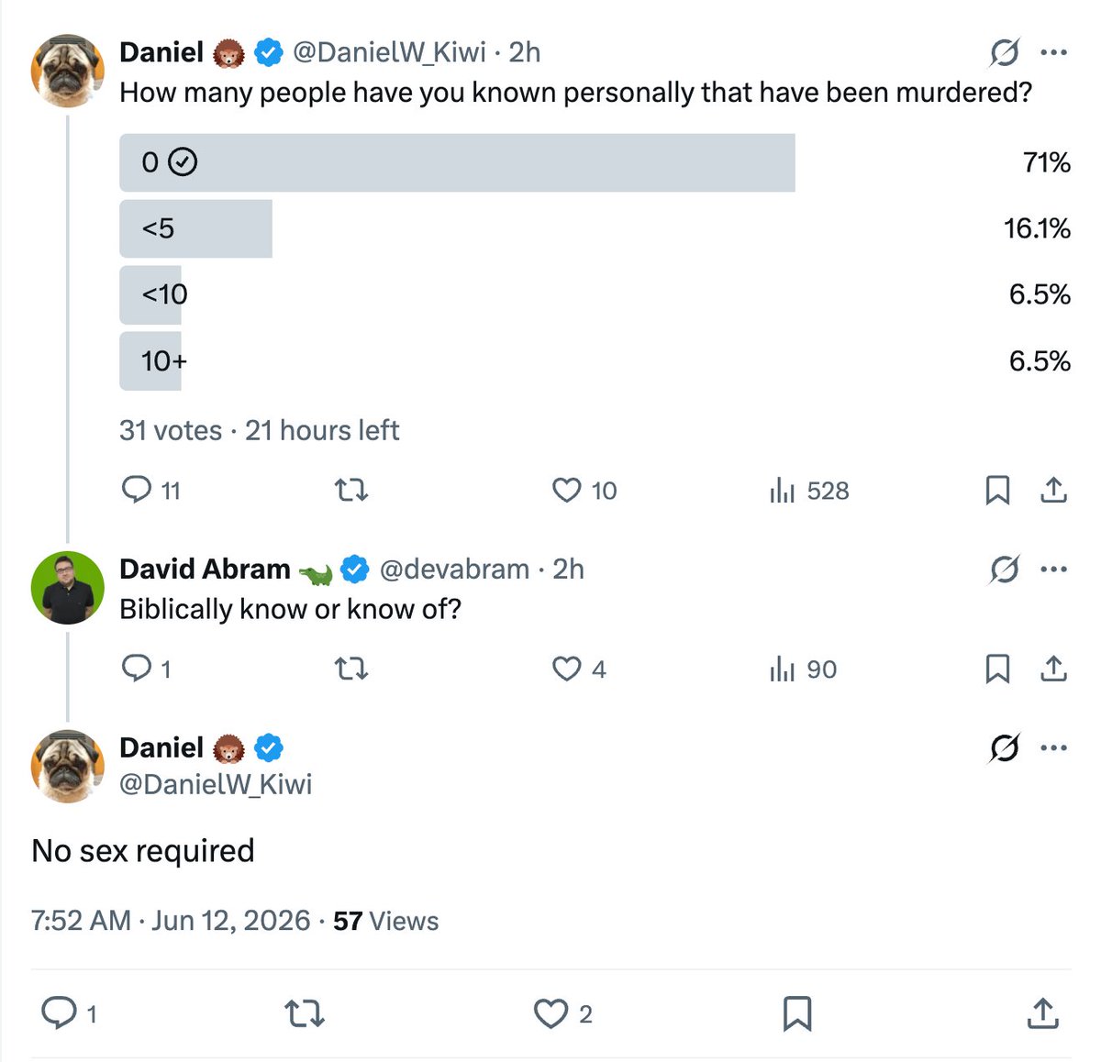Open Grok icon on David Abram's reply

pyautogui.click(x=1005, y=570)
